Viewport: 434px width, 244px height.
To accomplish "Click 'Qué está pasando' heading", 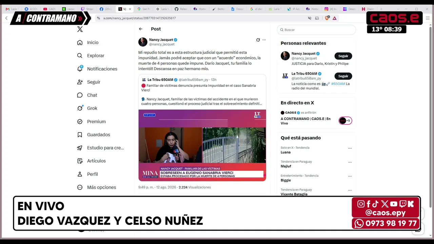I will (301, 138).
